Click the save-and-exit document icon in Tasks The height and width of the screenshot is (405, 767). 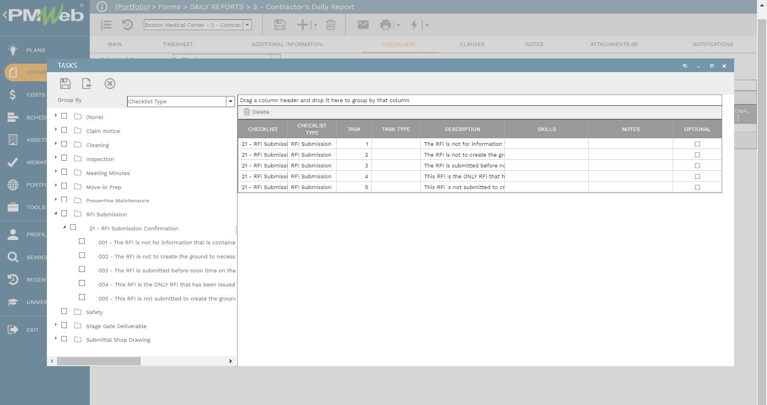click(87, 83)
